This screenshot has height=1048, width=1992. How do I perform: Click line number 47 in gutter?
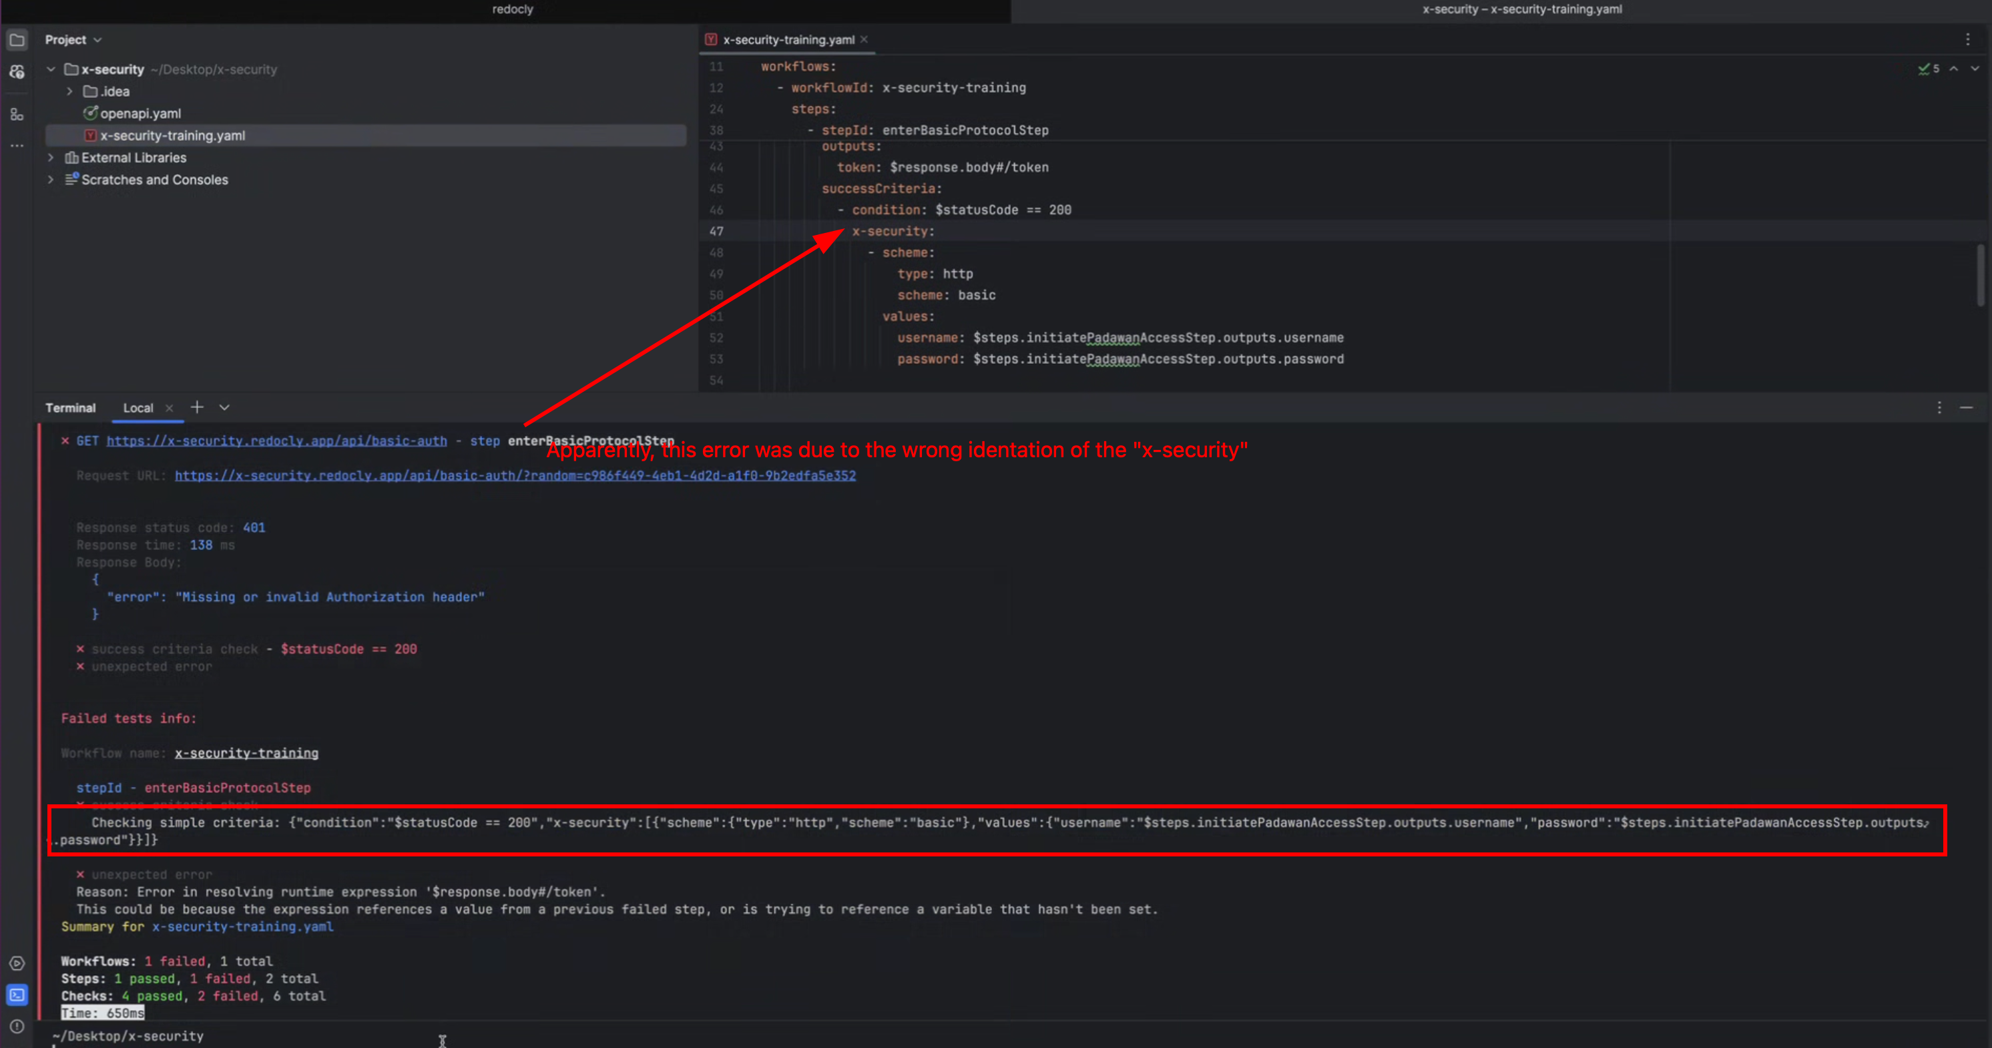coord(716,231)
